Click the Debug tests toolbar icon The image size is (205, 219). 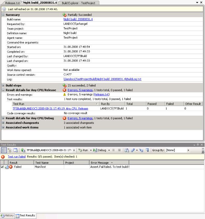tap(100, 150)
